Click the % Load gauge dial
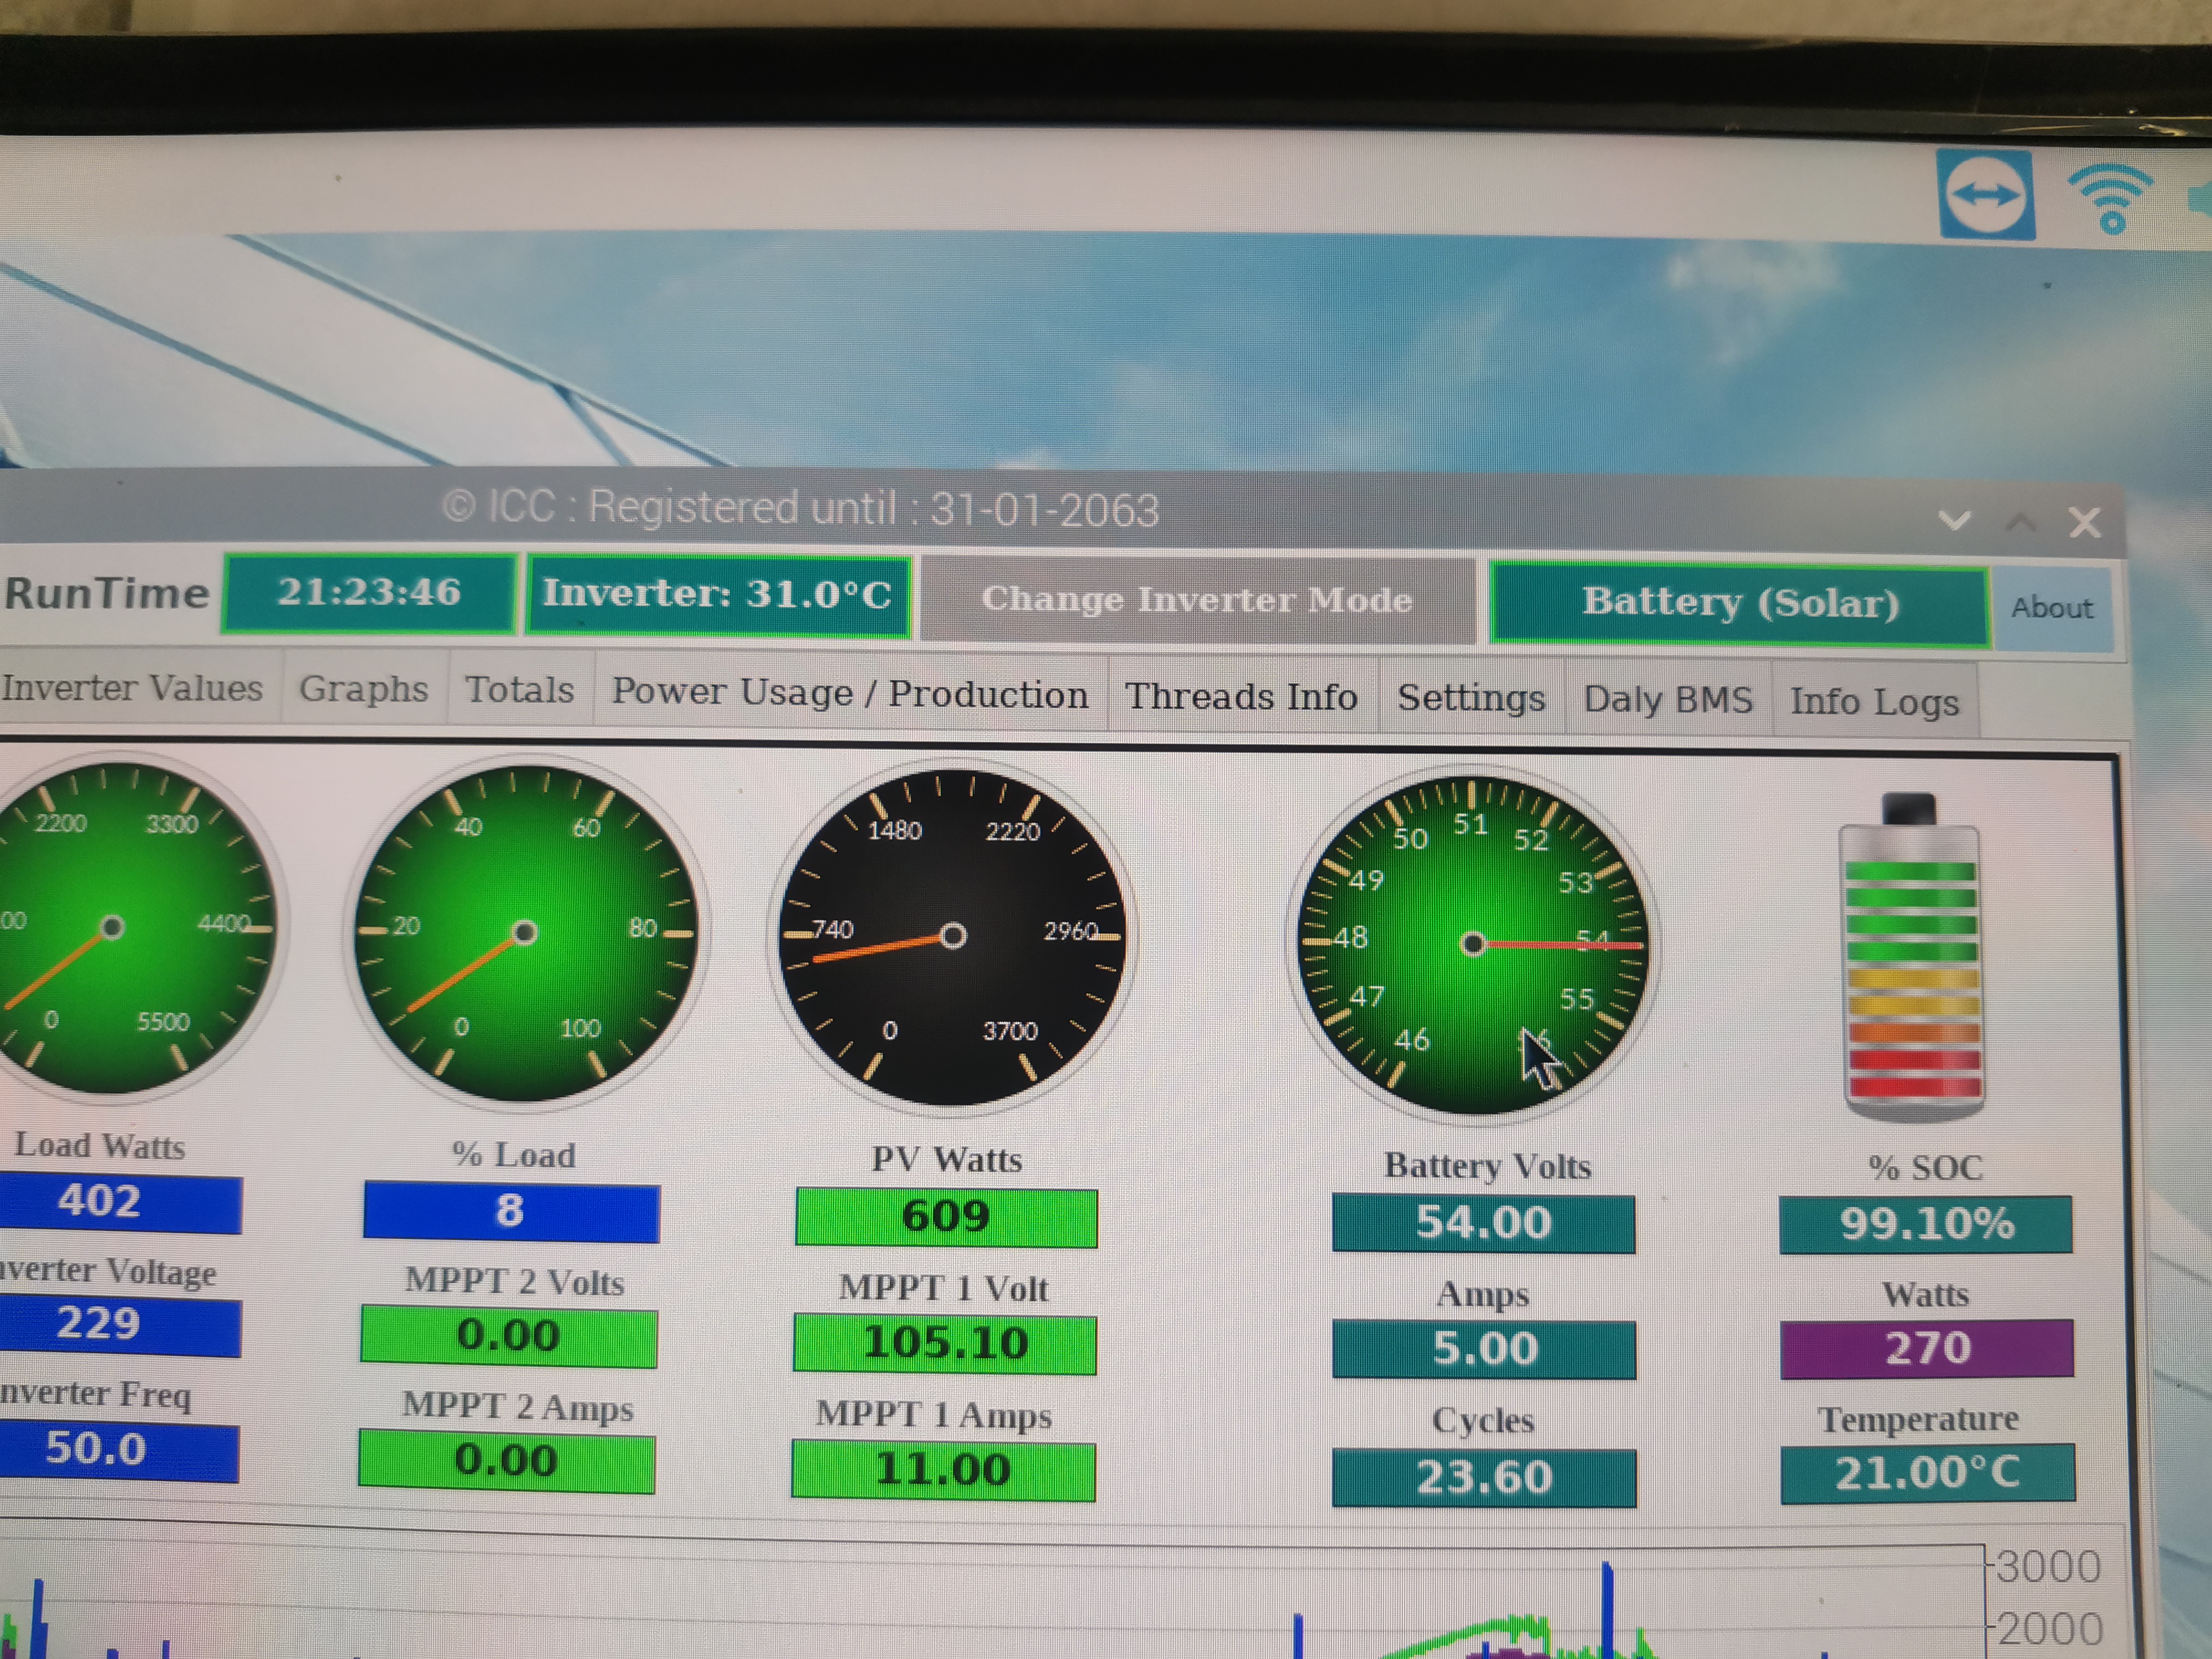This screenshot has height=1659, width=2212. 524,932
